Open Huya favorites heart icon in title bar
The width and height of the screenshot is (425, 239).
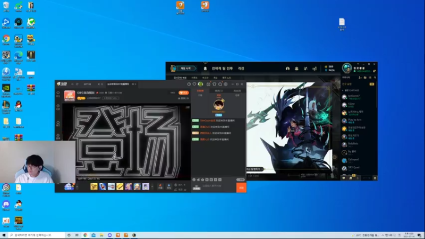[194, 84]
